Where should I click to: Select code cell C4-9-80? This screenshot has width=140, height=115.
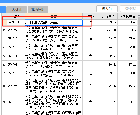[16, 22]
